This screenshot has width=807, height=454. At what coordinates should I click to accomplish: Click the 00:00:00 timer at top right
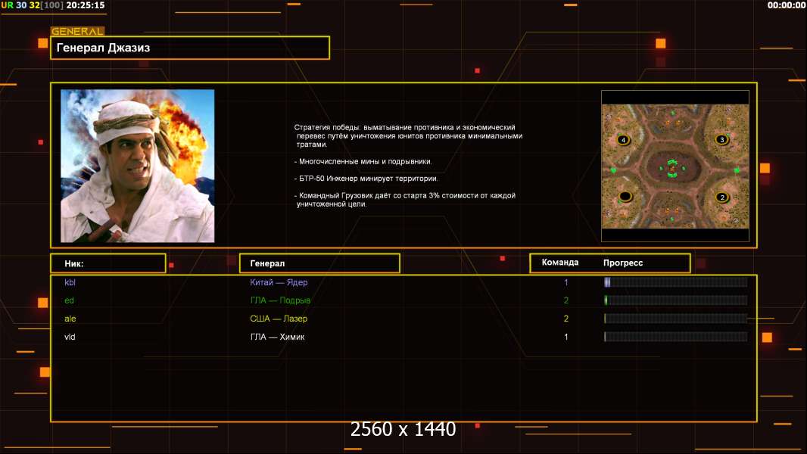(x=786, y=5)
